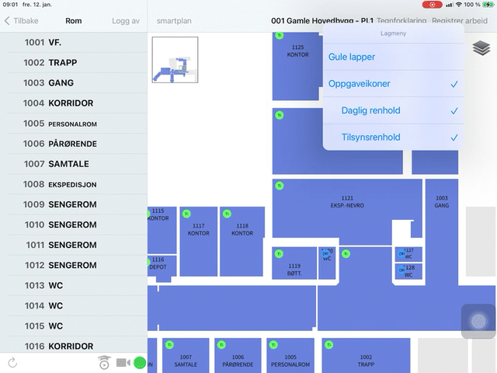Open the tutorial video graduation-cap icon
This screenshot has width=497, height=373.
pos(104,362)
